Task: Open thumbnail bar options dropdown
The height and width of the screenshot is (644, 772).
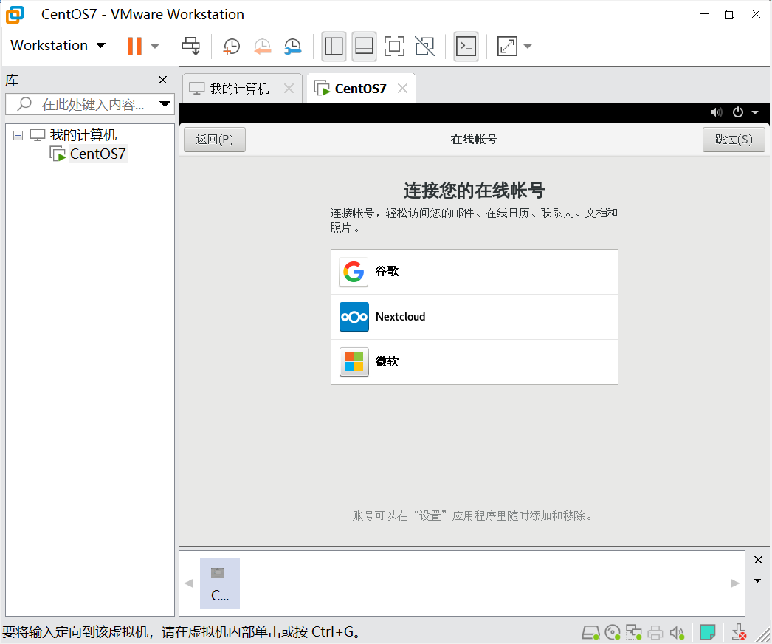Action: (x=758, y=581)
